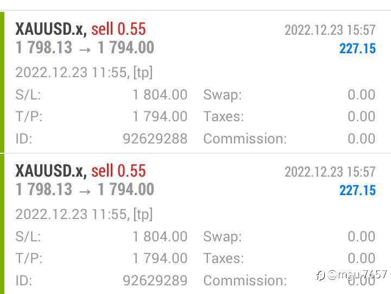Tap first trade's S/L value 1 804.00
The height and width of the screenshot is (294, 391).
160,95
